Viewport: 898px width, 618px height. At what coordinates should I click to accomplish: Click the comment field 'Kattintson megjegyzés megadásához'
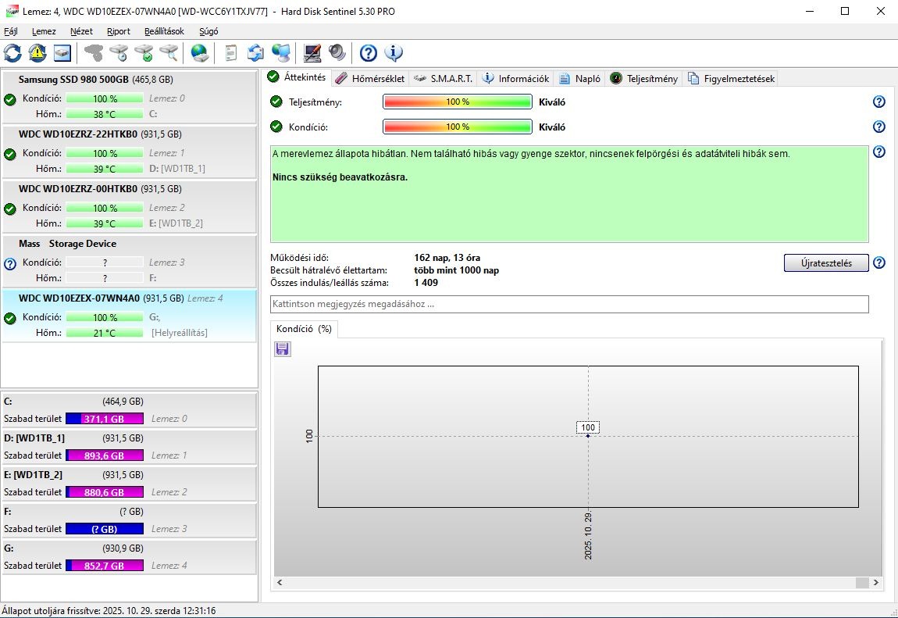click(569, 304)
